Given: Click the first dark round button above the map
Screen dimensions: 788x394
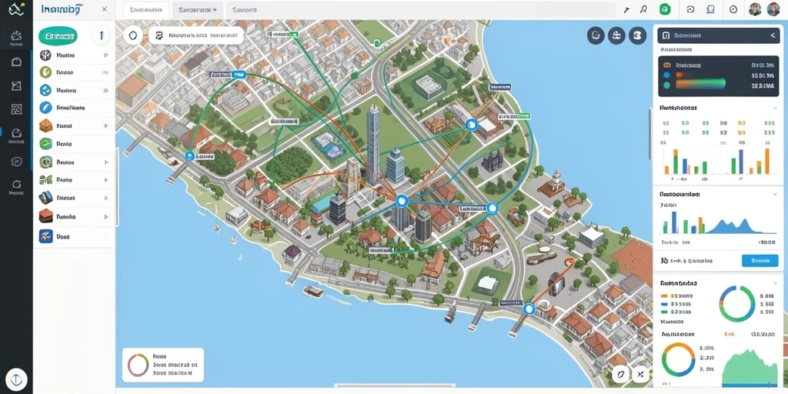Looking at the screenshot, I should point(596,35).
